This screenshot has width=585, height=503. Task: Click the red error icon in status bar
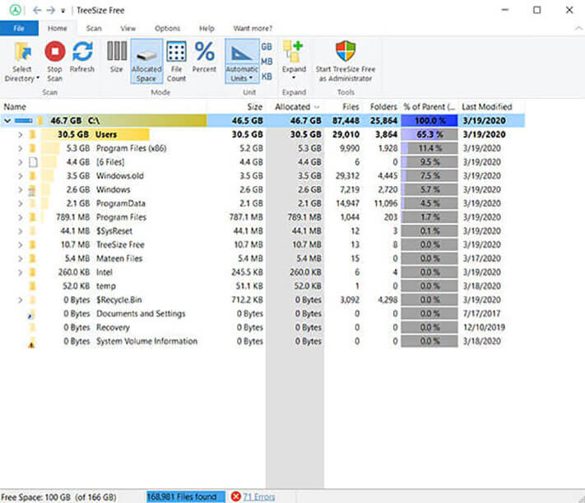[x=236, y=496]
